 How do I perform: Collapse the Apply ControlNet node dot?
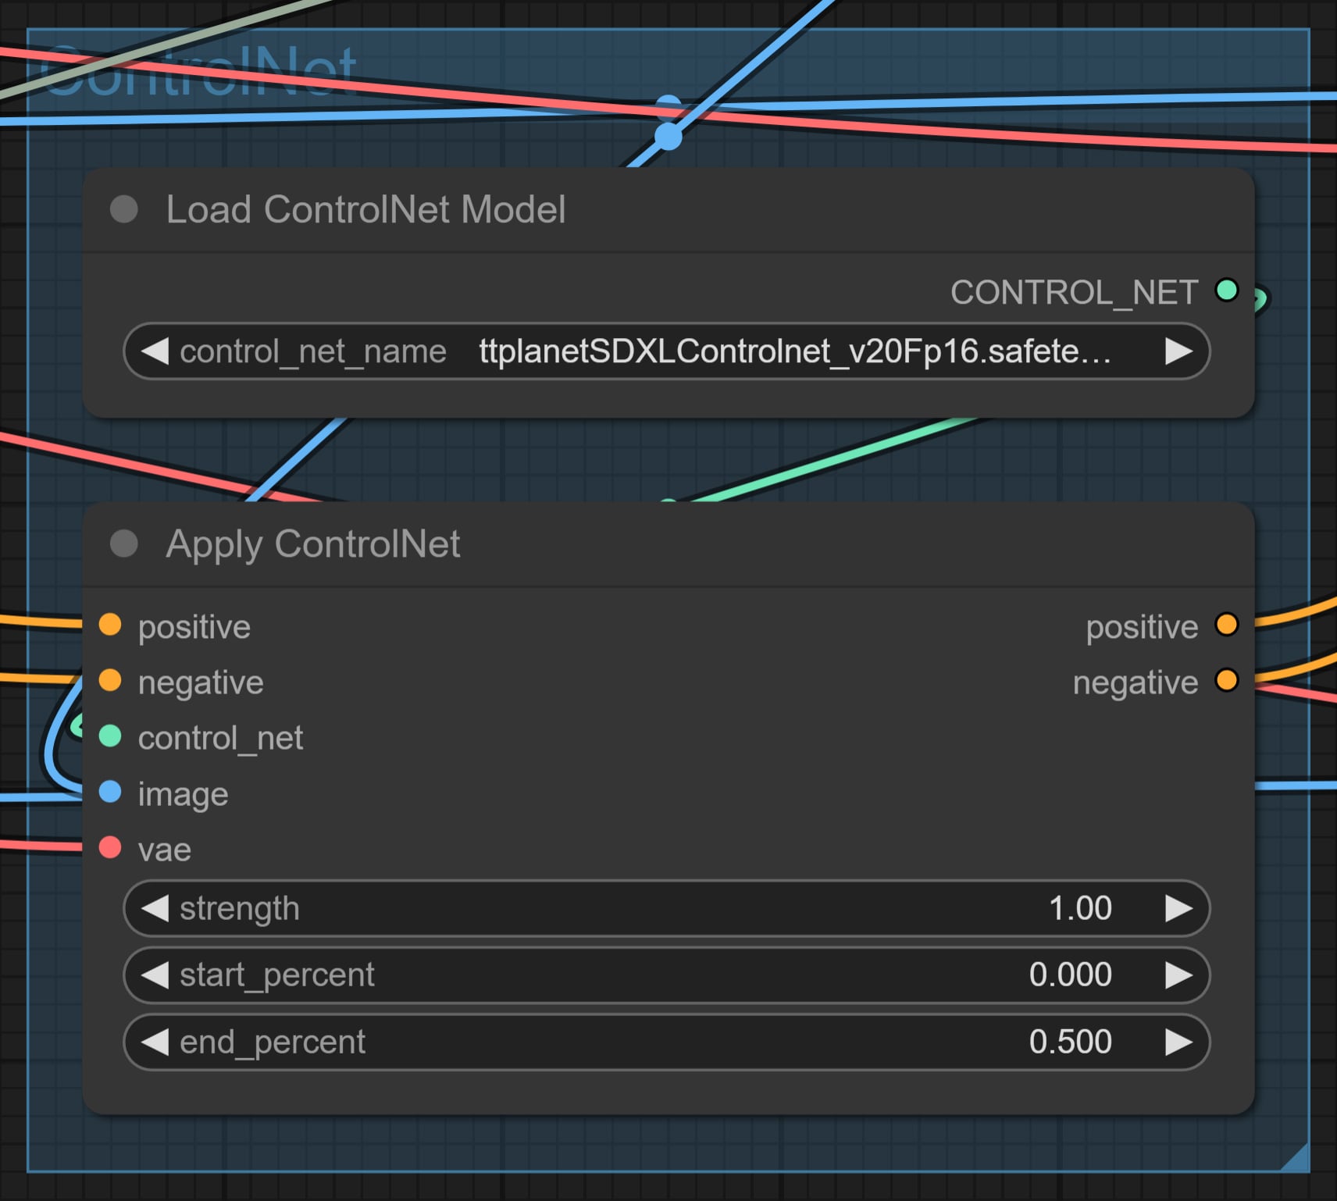[124, 543]
